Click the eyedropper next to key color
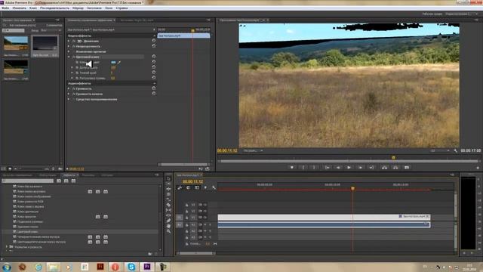This screenshot has height=272, width=483. point(119,62)
